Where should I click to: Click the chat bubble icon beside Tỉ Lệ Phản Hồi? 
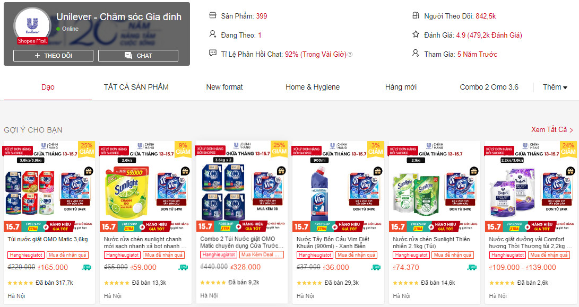(213, 54)
